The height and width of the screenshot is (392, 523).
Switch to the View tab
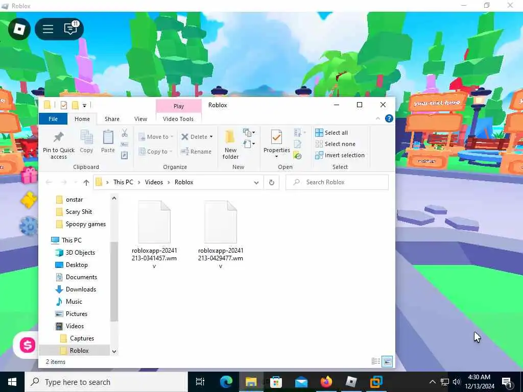(x=141, y=119)
